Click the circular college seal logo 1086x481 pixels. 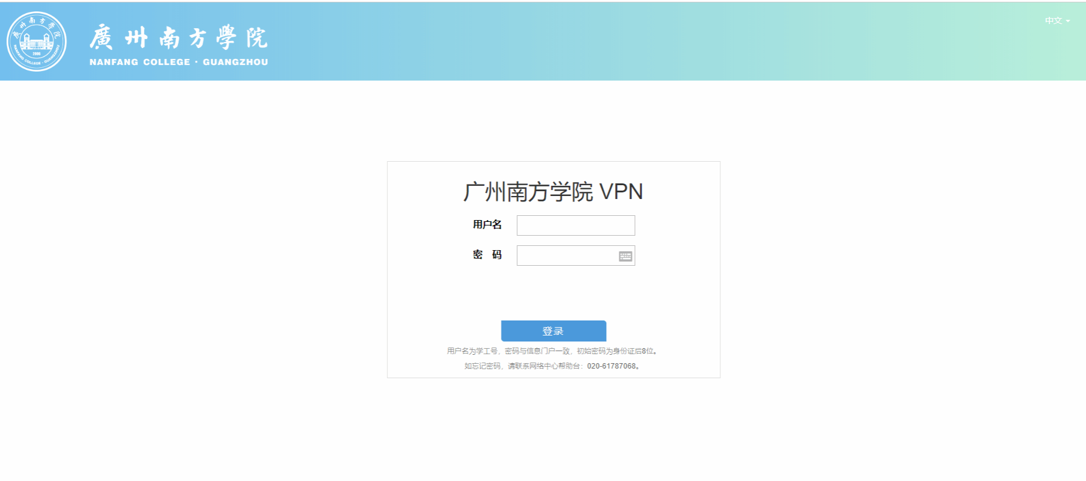(x=37, y=41)
